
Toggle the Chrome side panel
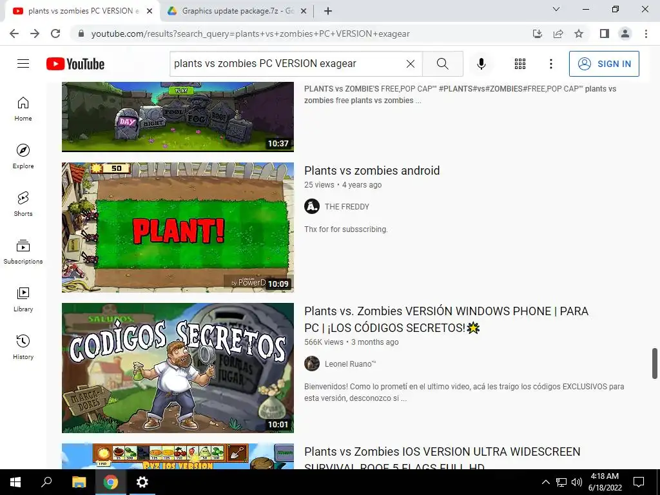[605, 34]
